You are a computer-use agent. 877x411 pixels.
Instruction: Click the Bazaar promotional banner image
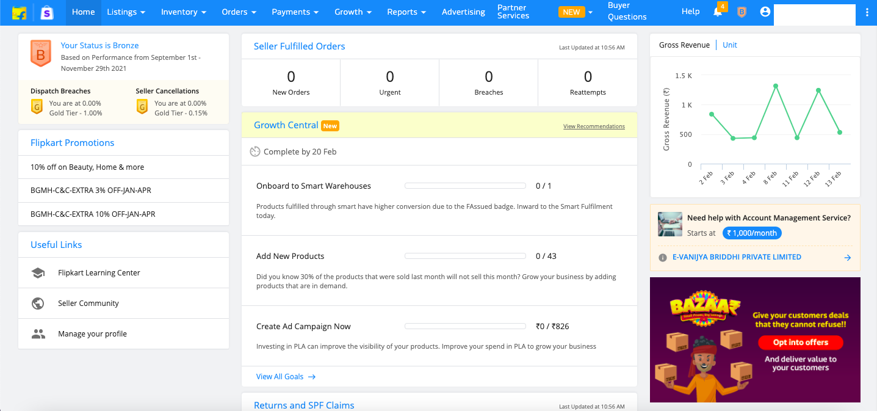[755, 340]
